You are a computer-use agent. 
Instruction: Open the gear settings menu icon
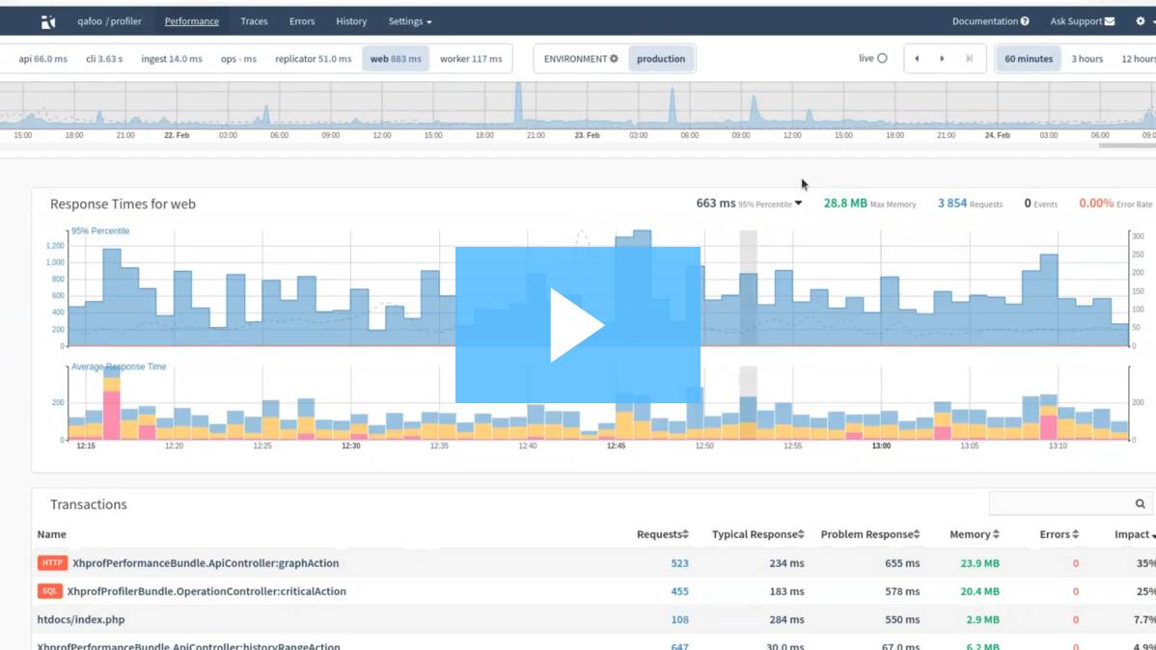coord(1141,21)
